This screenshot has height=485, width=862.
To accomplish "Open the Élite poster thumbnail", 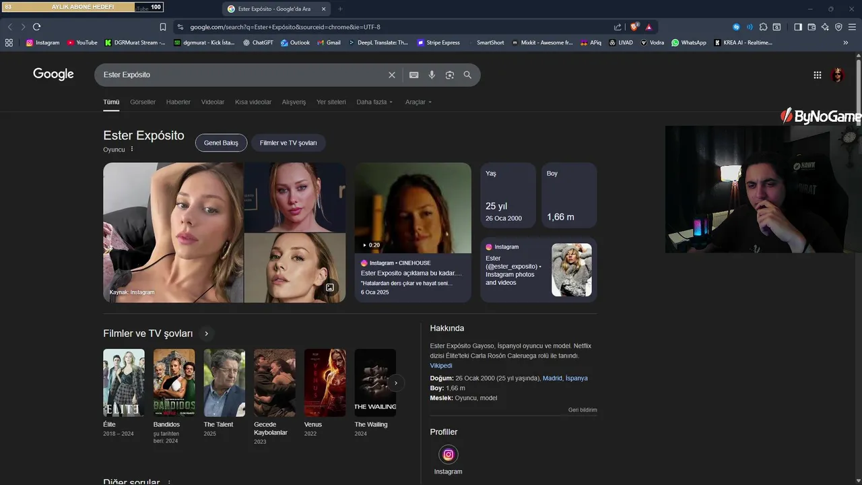I will click(123, 383).
